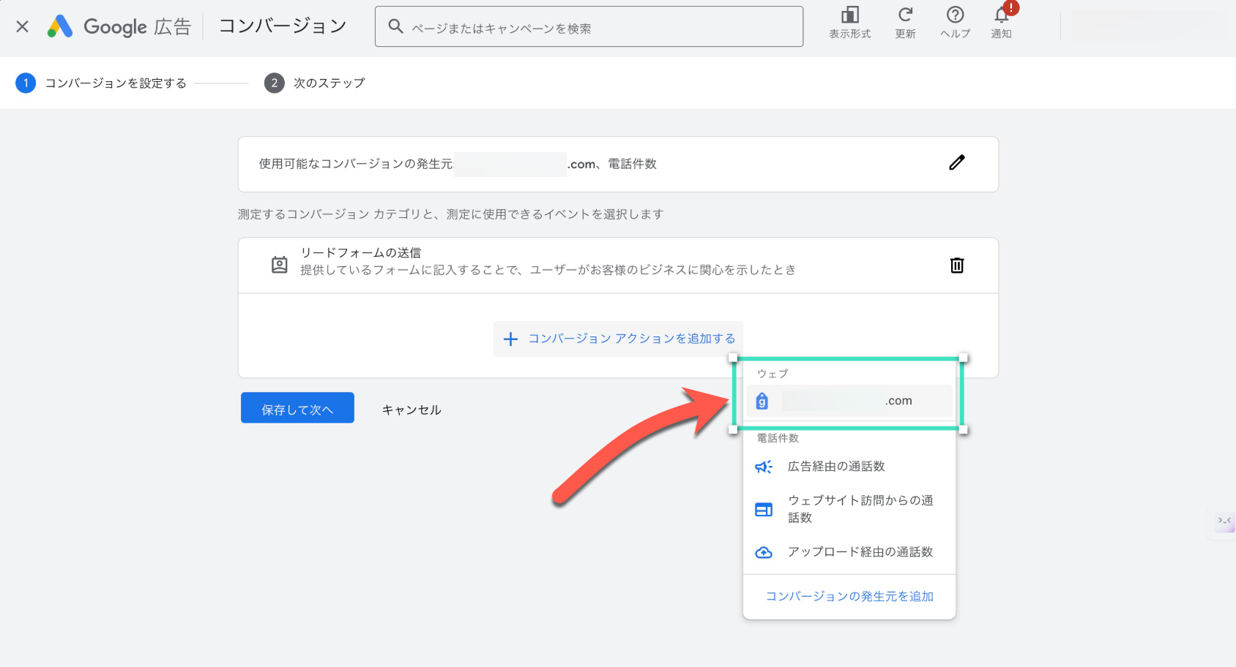This screenshot has width=1236, height=667.
Task: Click the Google Ads logo
Action: coord(60,27)
